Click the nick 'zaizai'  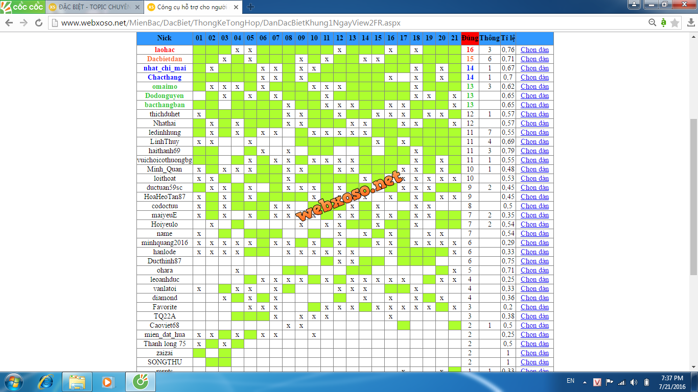pyautogui.click(x=165, y=353)
